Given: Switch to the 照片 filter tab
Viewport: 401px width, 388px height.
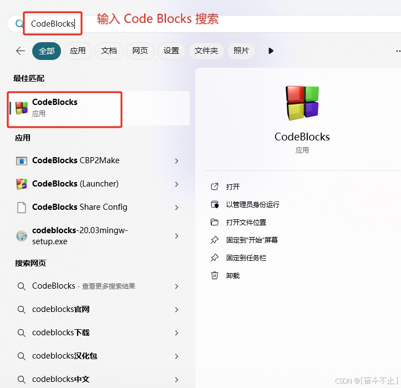Looking at the screenshot, I should tap(241, 51).
